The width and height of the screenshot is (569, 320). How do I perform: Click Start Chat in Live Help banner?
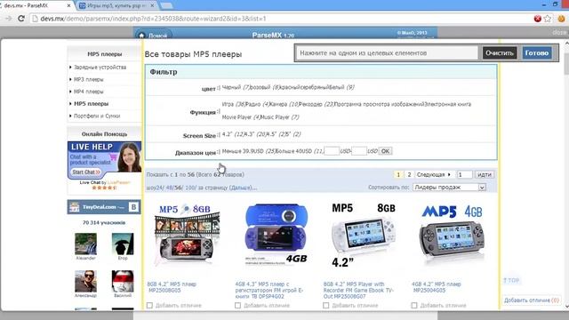[x=85, y=172]
